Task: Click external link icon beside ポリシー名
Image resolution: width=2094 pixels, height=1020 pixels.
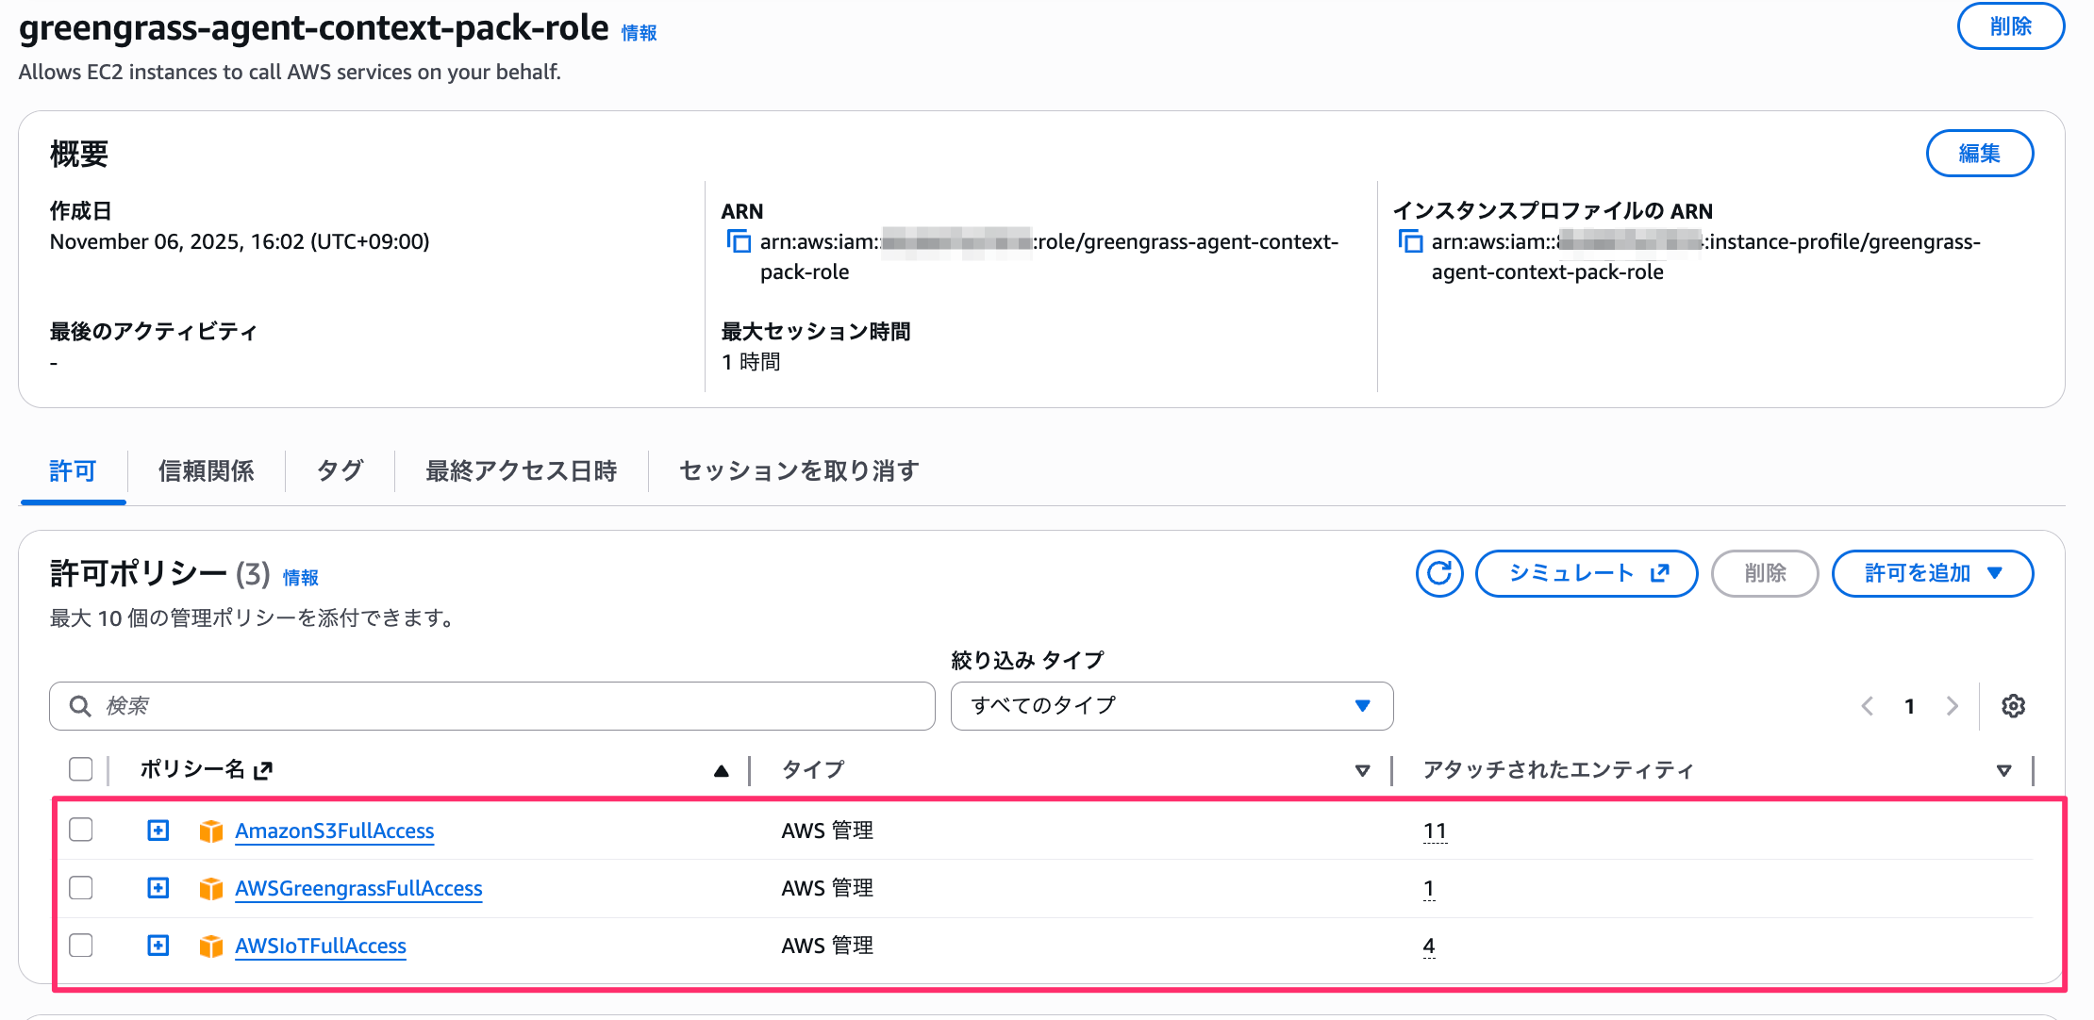Action: (263, 770)
